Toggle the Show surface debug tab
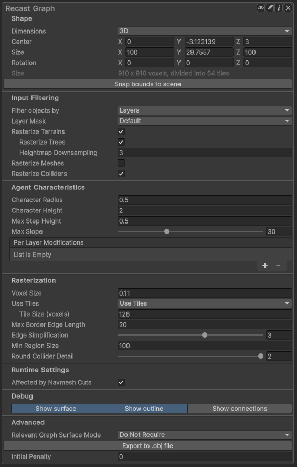Viewport: 297px width, 467px height. [56, 408]
